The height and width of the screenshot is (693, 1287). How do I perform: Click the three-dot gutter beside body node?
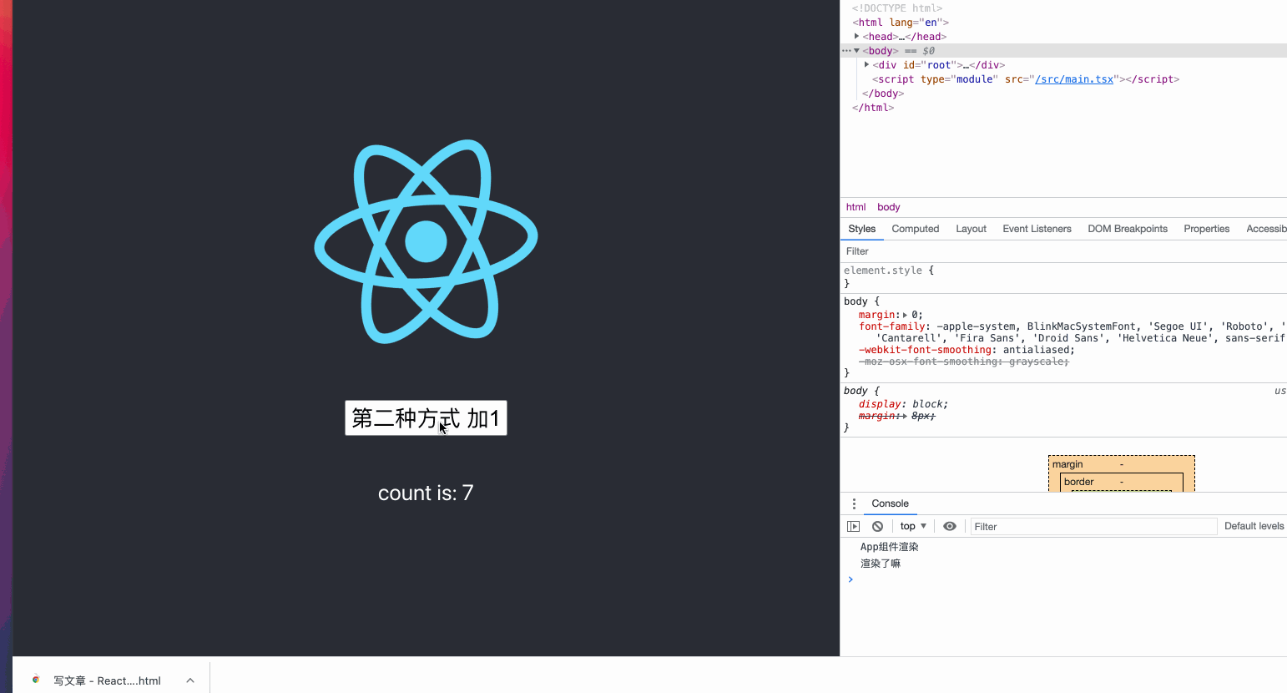click(x=845, y=51)
